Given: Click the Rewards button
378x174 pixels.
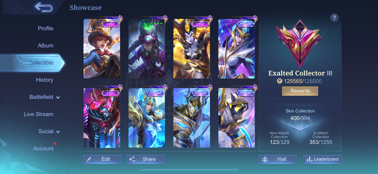Looking at the screenshot, I should tap(300, 91).
